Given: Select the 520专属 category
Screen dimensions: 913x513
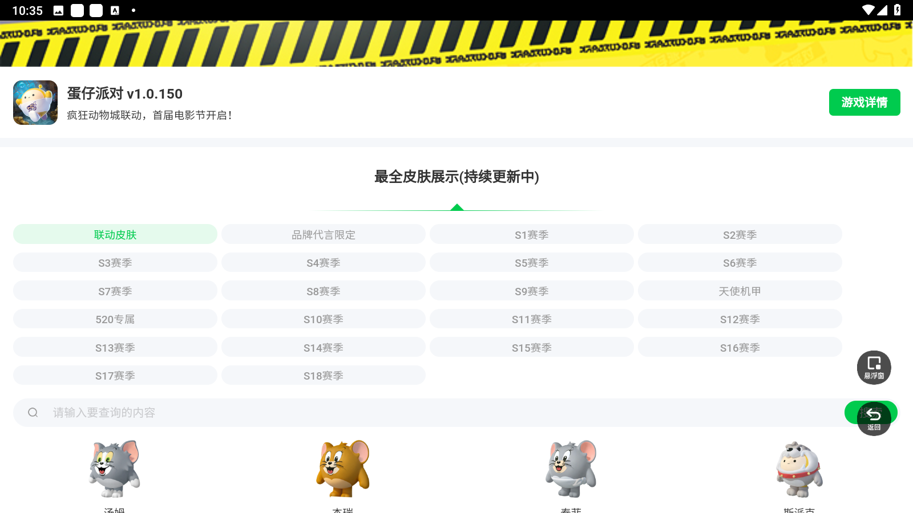Looking at the screenshot, I should (x=115, y=319).
